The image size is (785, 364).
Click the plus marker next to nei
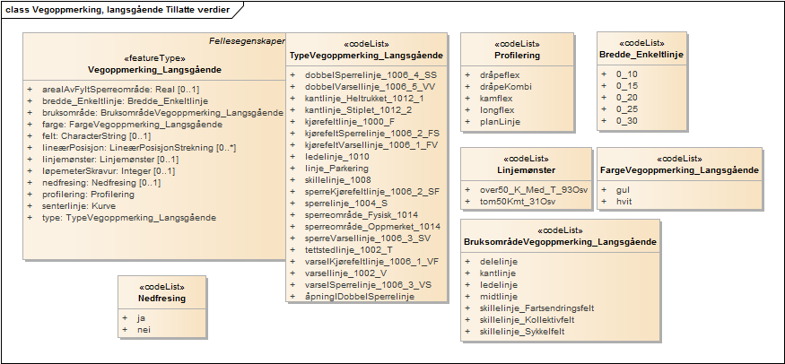pyautogui.click(x=125, y=330)
